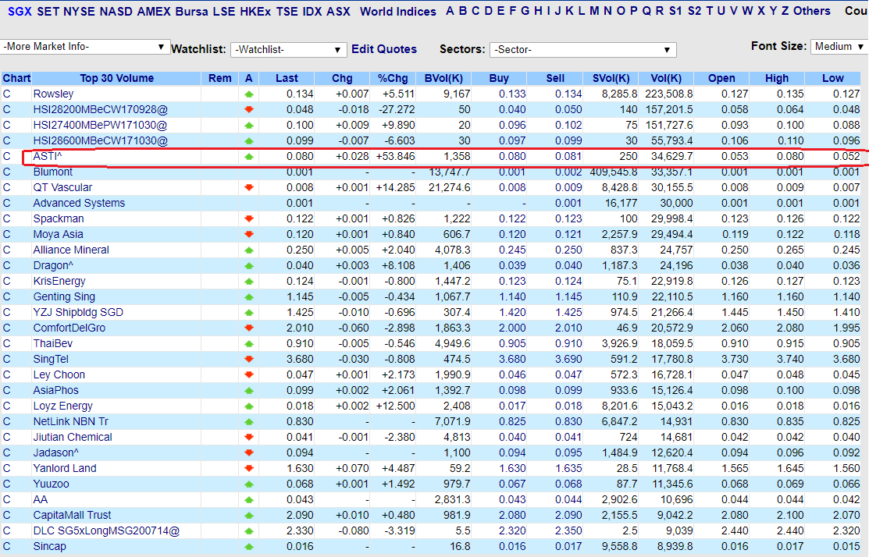Click the chart icon for Rowsley
This screenshot has width=869, height=557.
(x=6, y=94)
